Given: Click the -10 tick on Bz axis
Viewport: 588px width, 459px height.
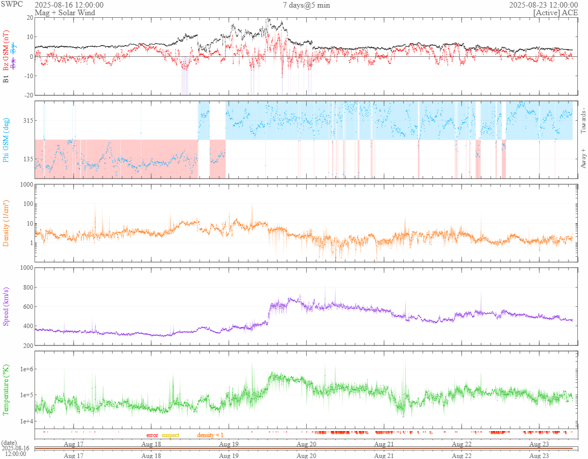Looking at the screenshot, I should [29, 76].
